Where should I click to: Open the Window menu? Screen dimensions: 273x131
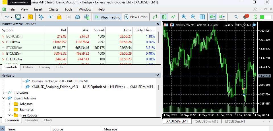(85, 9)
